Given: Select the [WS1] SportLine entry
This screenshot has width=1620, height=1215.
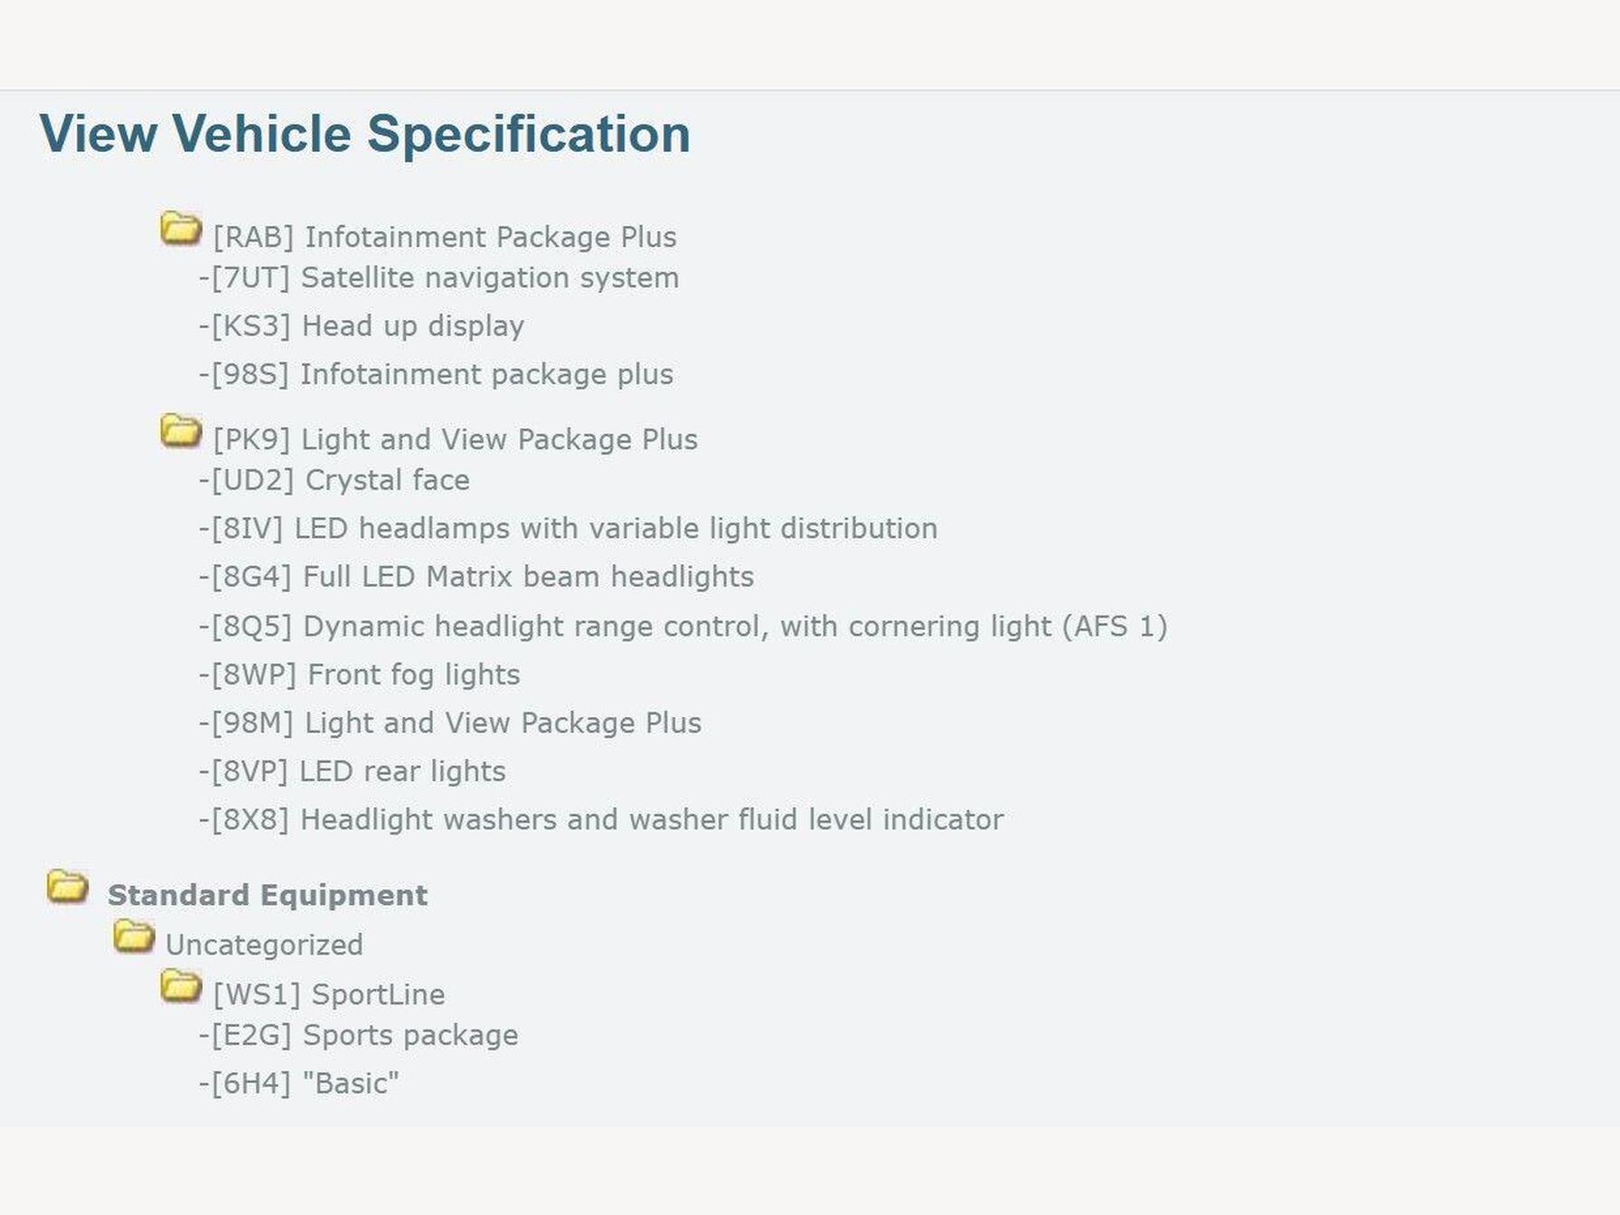Looking at the screenshot, I should 329,994.
